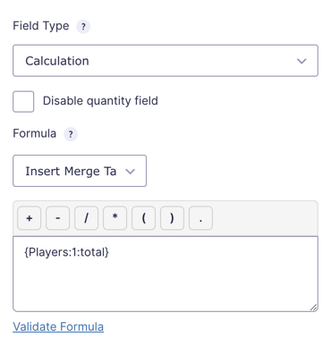The width and height of the screenshot is (331, 355).
Task: Add a division slash operator to the formula
Action: pyautogui.click(x=86, y=218)
